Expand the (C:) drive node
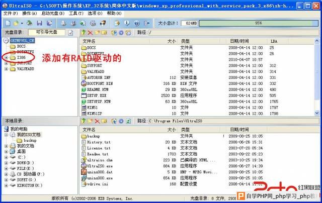 [x=6, y=157]
